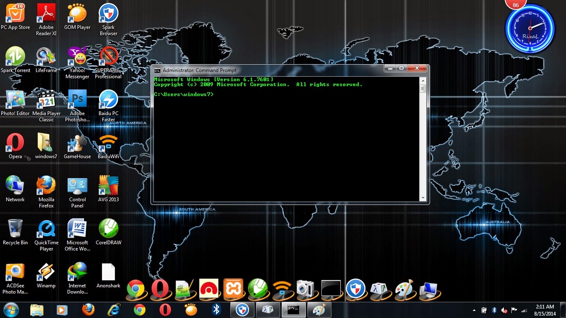This screenshot has height=318, width=566.
Task: Launch Internet Explorer from the taskbar
Action: [x=114, y=310]
